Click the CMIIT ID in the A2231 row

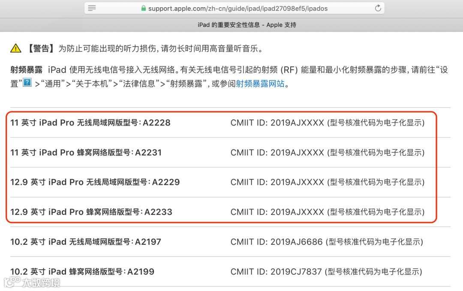(x=328, y=152)
